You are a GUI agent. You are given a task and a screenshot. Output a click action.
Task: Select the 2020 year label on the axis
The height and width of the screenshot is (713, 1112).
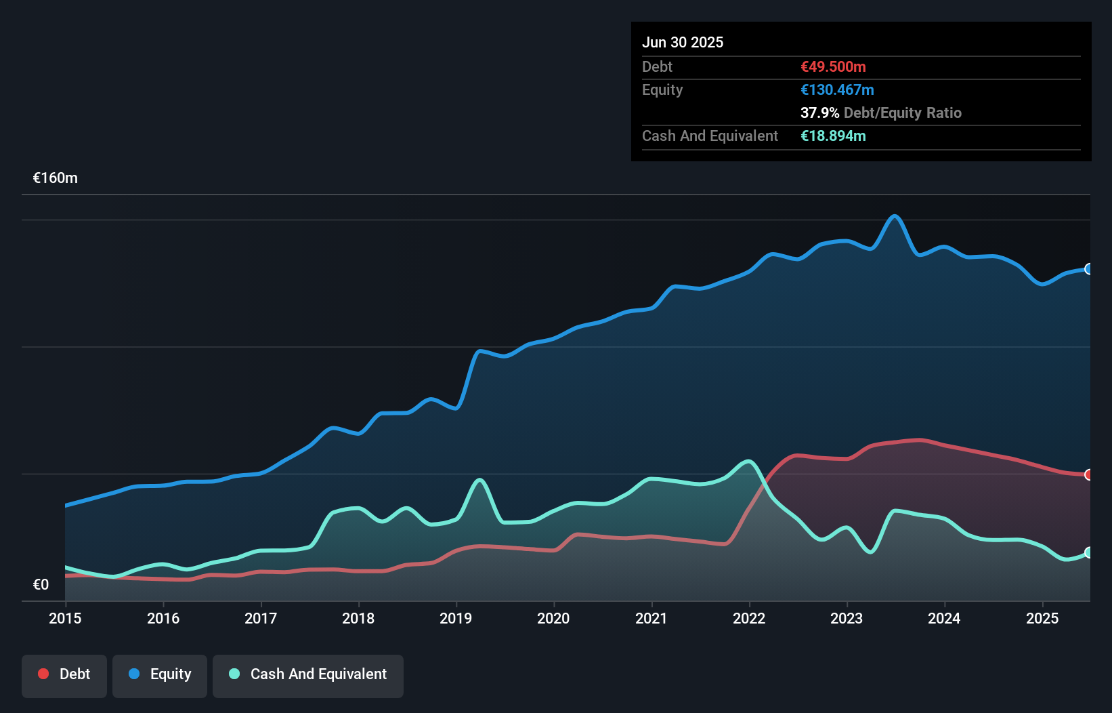click(x=553, y=618)
